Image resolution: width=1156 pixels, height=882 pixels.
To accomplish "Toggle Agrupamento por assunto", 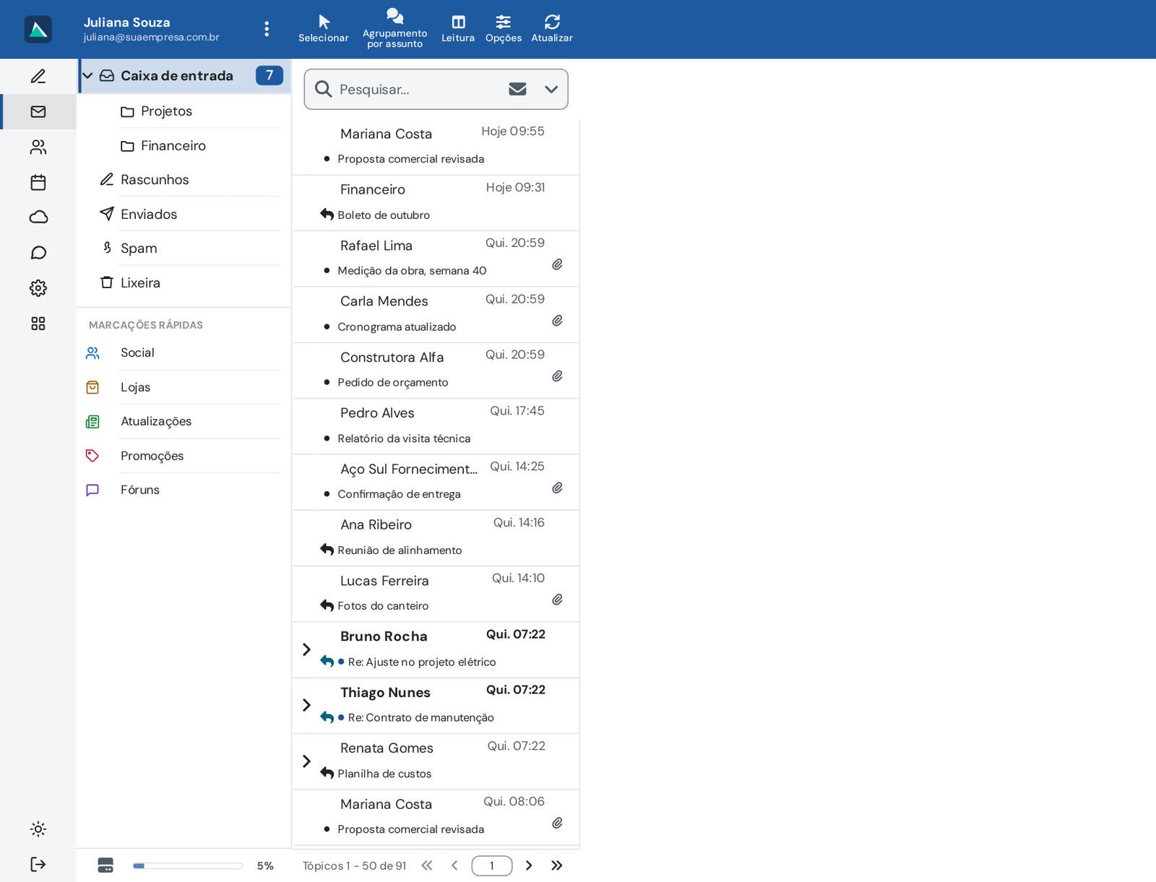I will click(394, 29).
